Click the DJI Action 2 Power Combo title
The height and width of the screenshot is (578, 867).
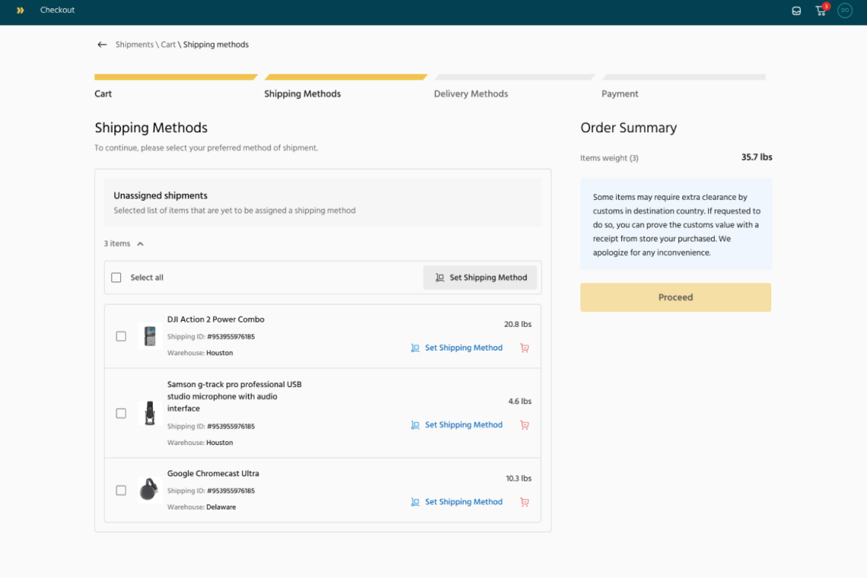(216, 319)
